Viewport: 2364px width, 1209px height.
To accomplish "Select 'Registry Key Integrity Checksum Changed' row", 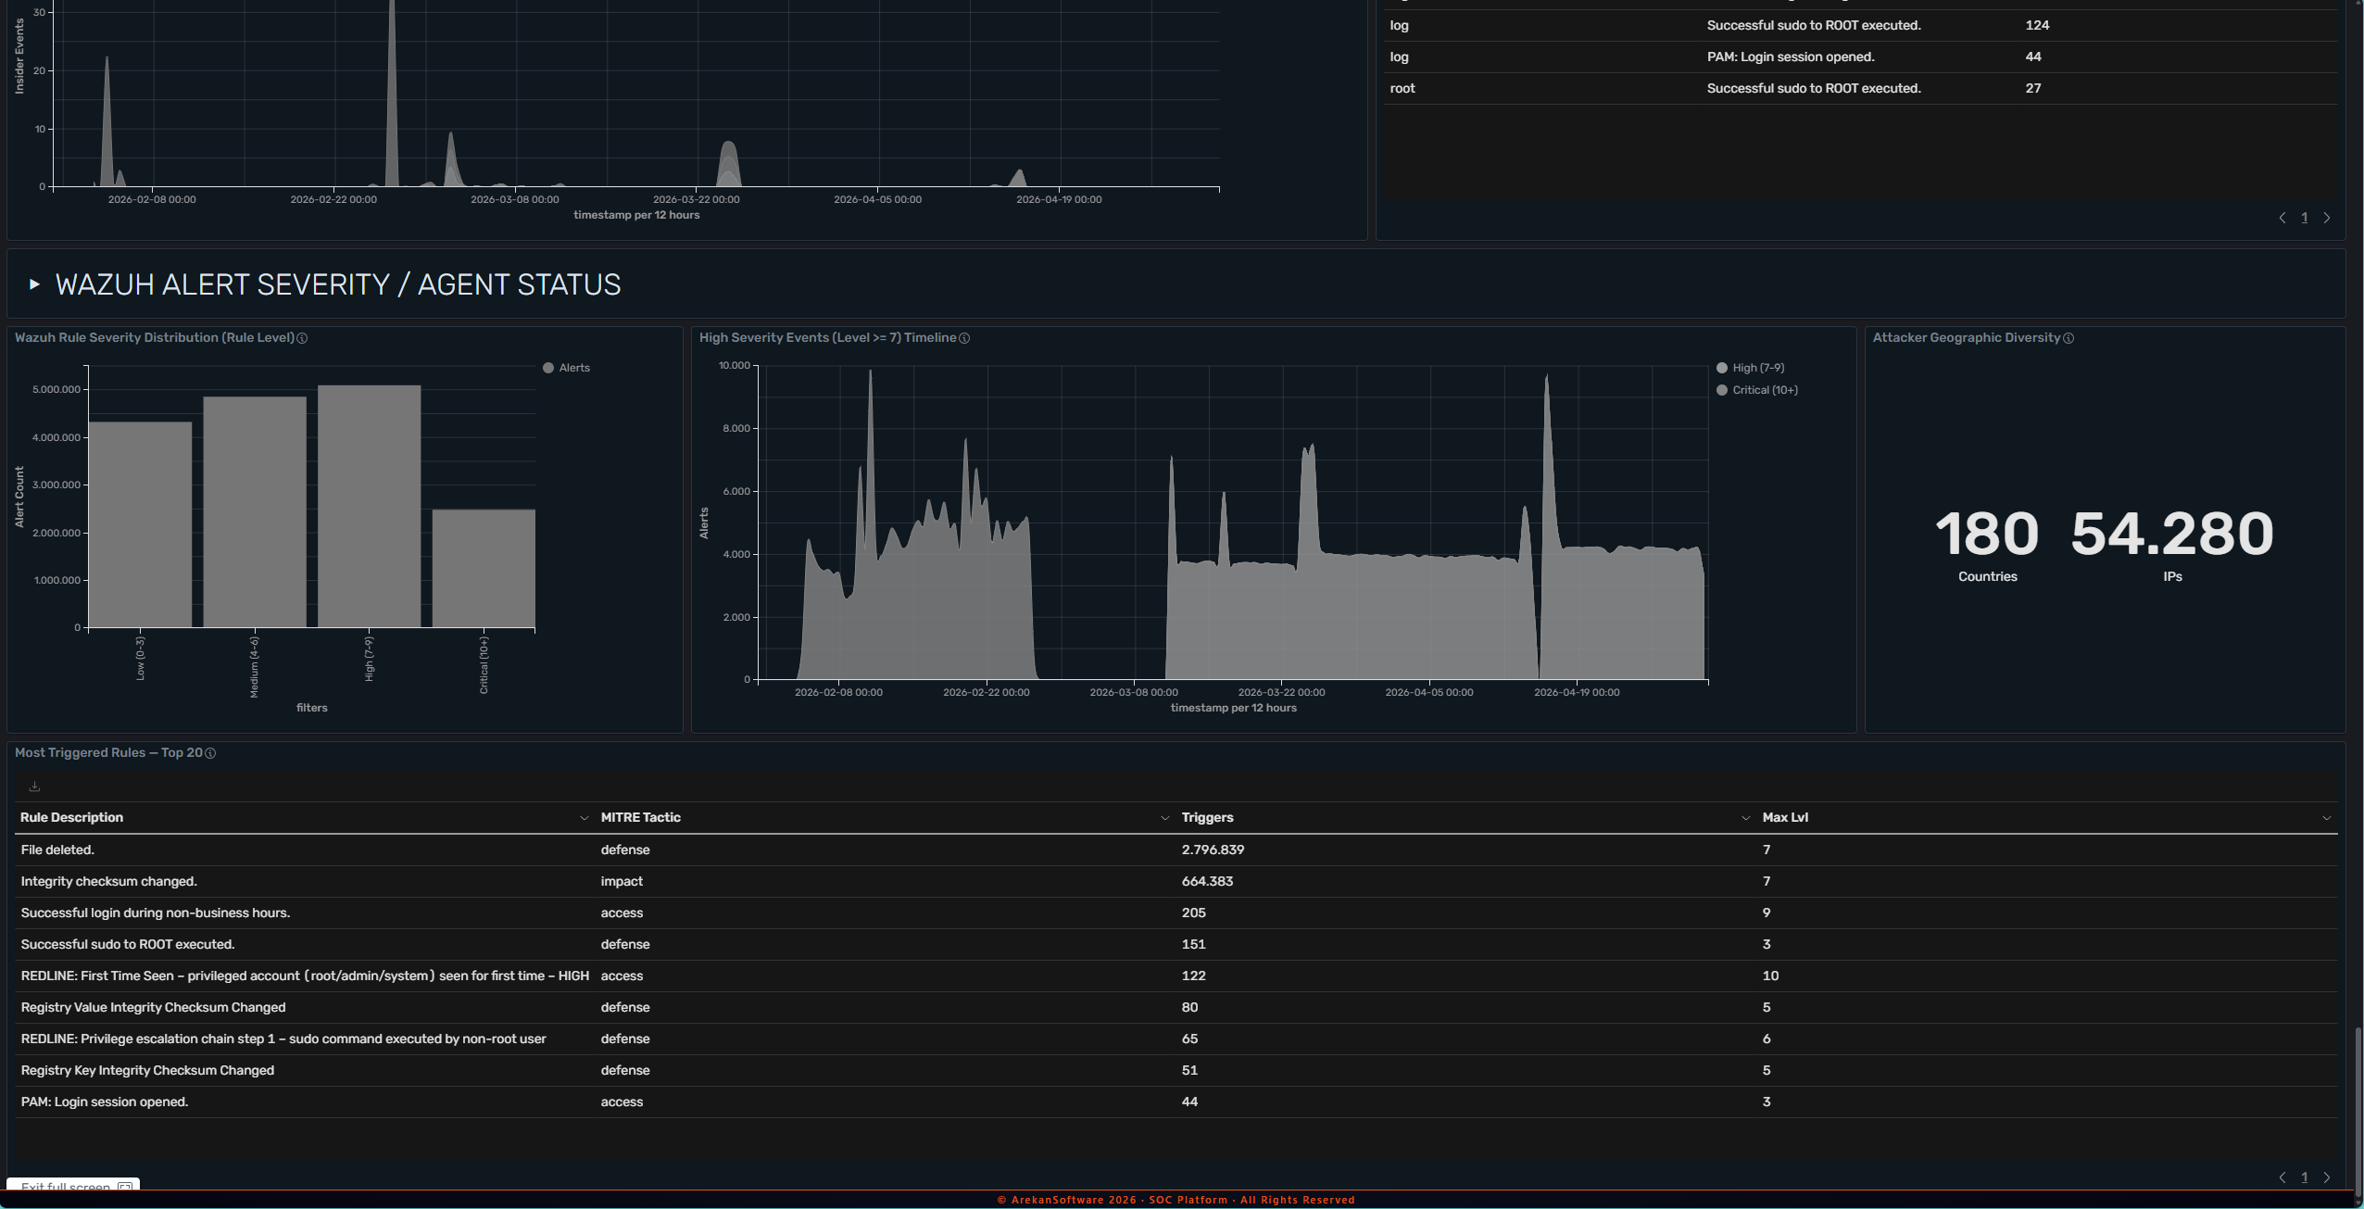I will (x=1176, y=1070).
